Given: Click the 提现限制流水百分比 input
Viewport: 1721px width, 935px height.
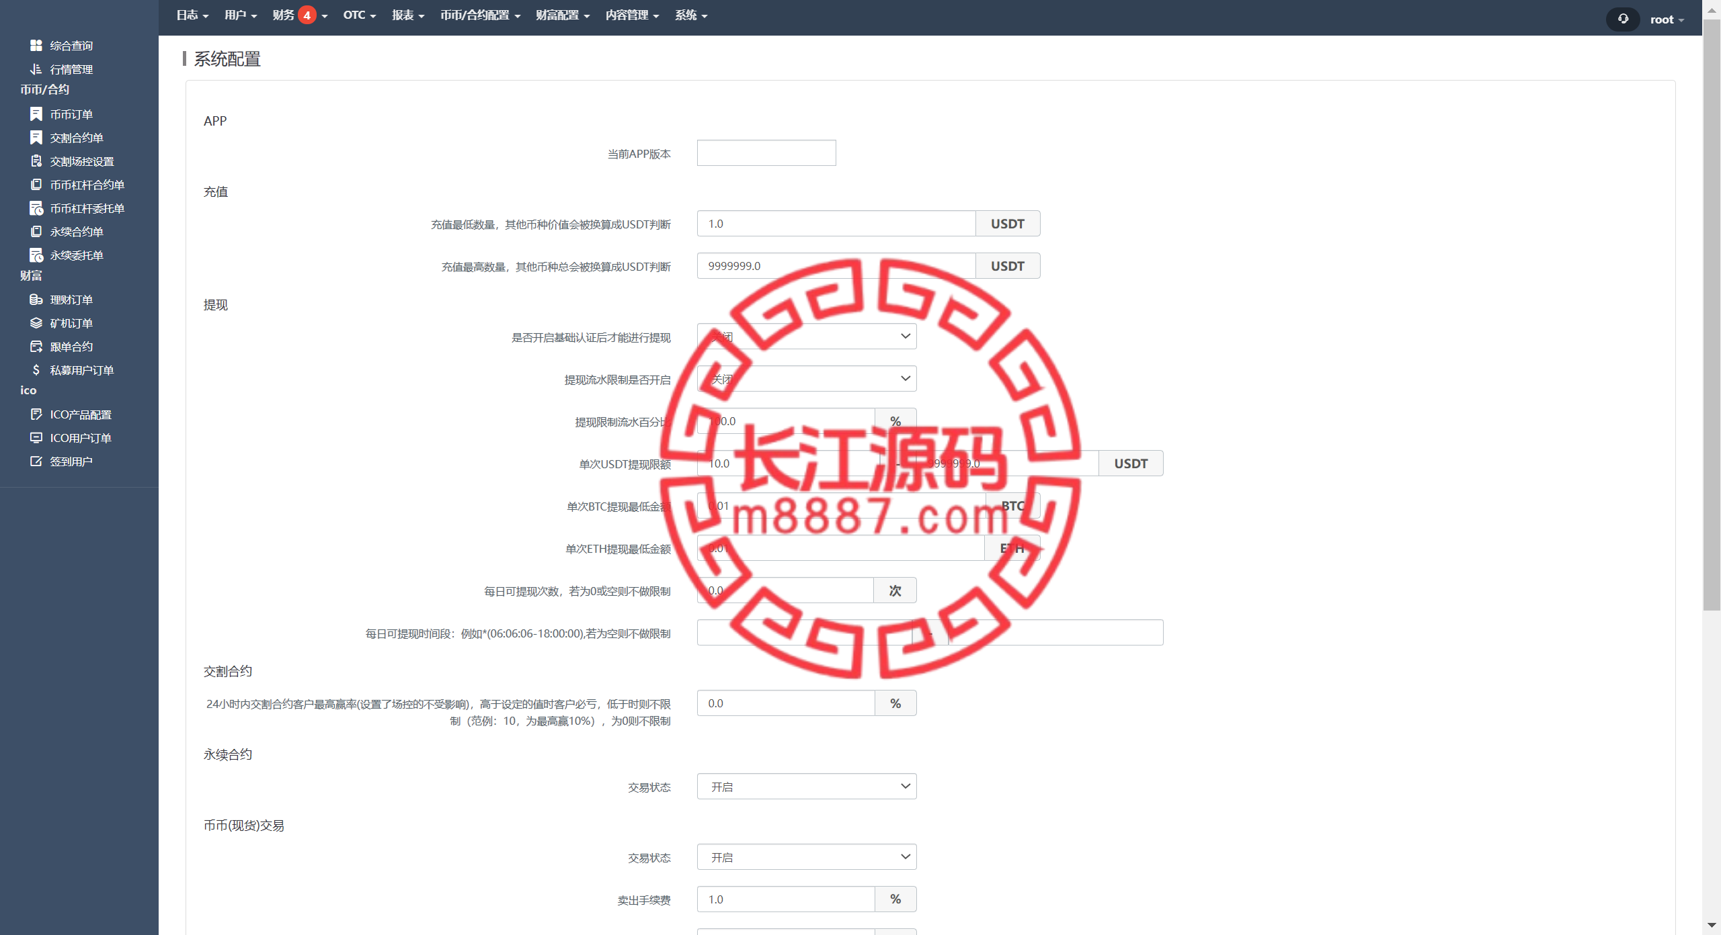Looking at the screenshot, I should click(x=786, y=421).
